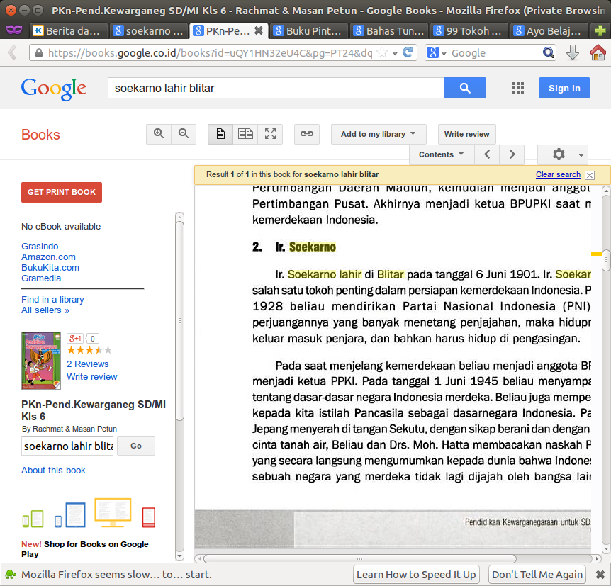611x586 pixels.
Task: Go to the previous page arrow
Action: pos(487,154)
